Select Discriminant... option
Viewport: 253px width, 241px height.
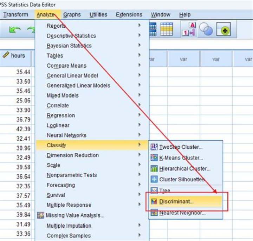pyautogui.click(x=186, y=201)
